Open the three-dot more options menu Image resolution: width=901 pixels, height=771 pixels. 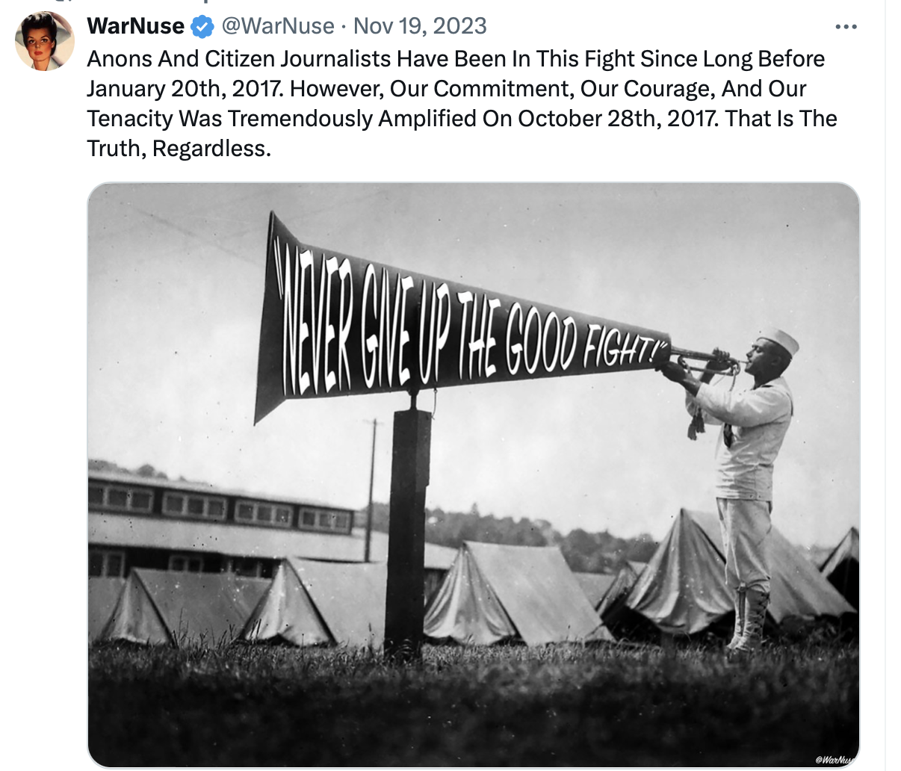tap(846, 27)
